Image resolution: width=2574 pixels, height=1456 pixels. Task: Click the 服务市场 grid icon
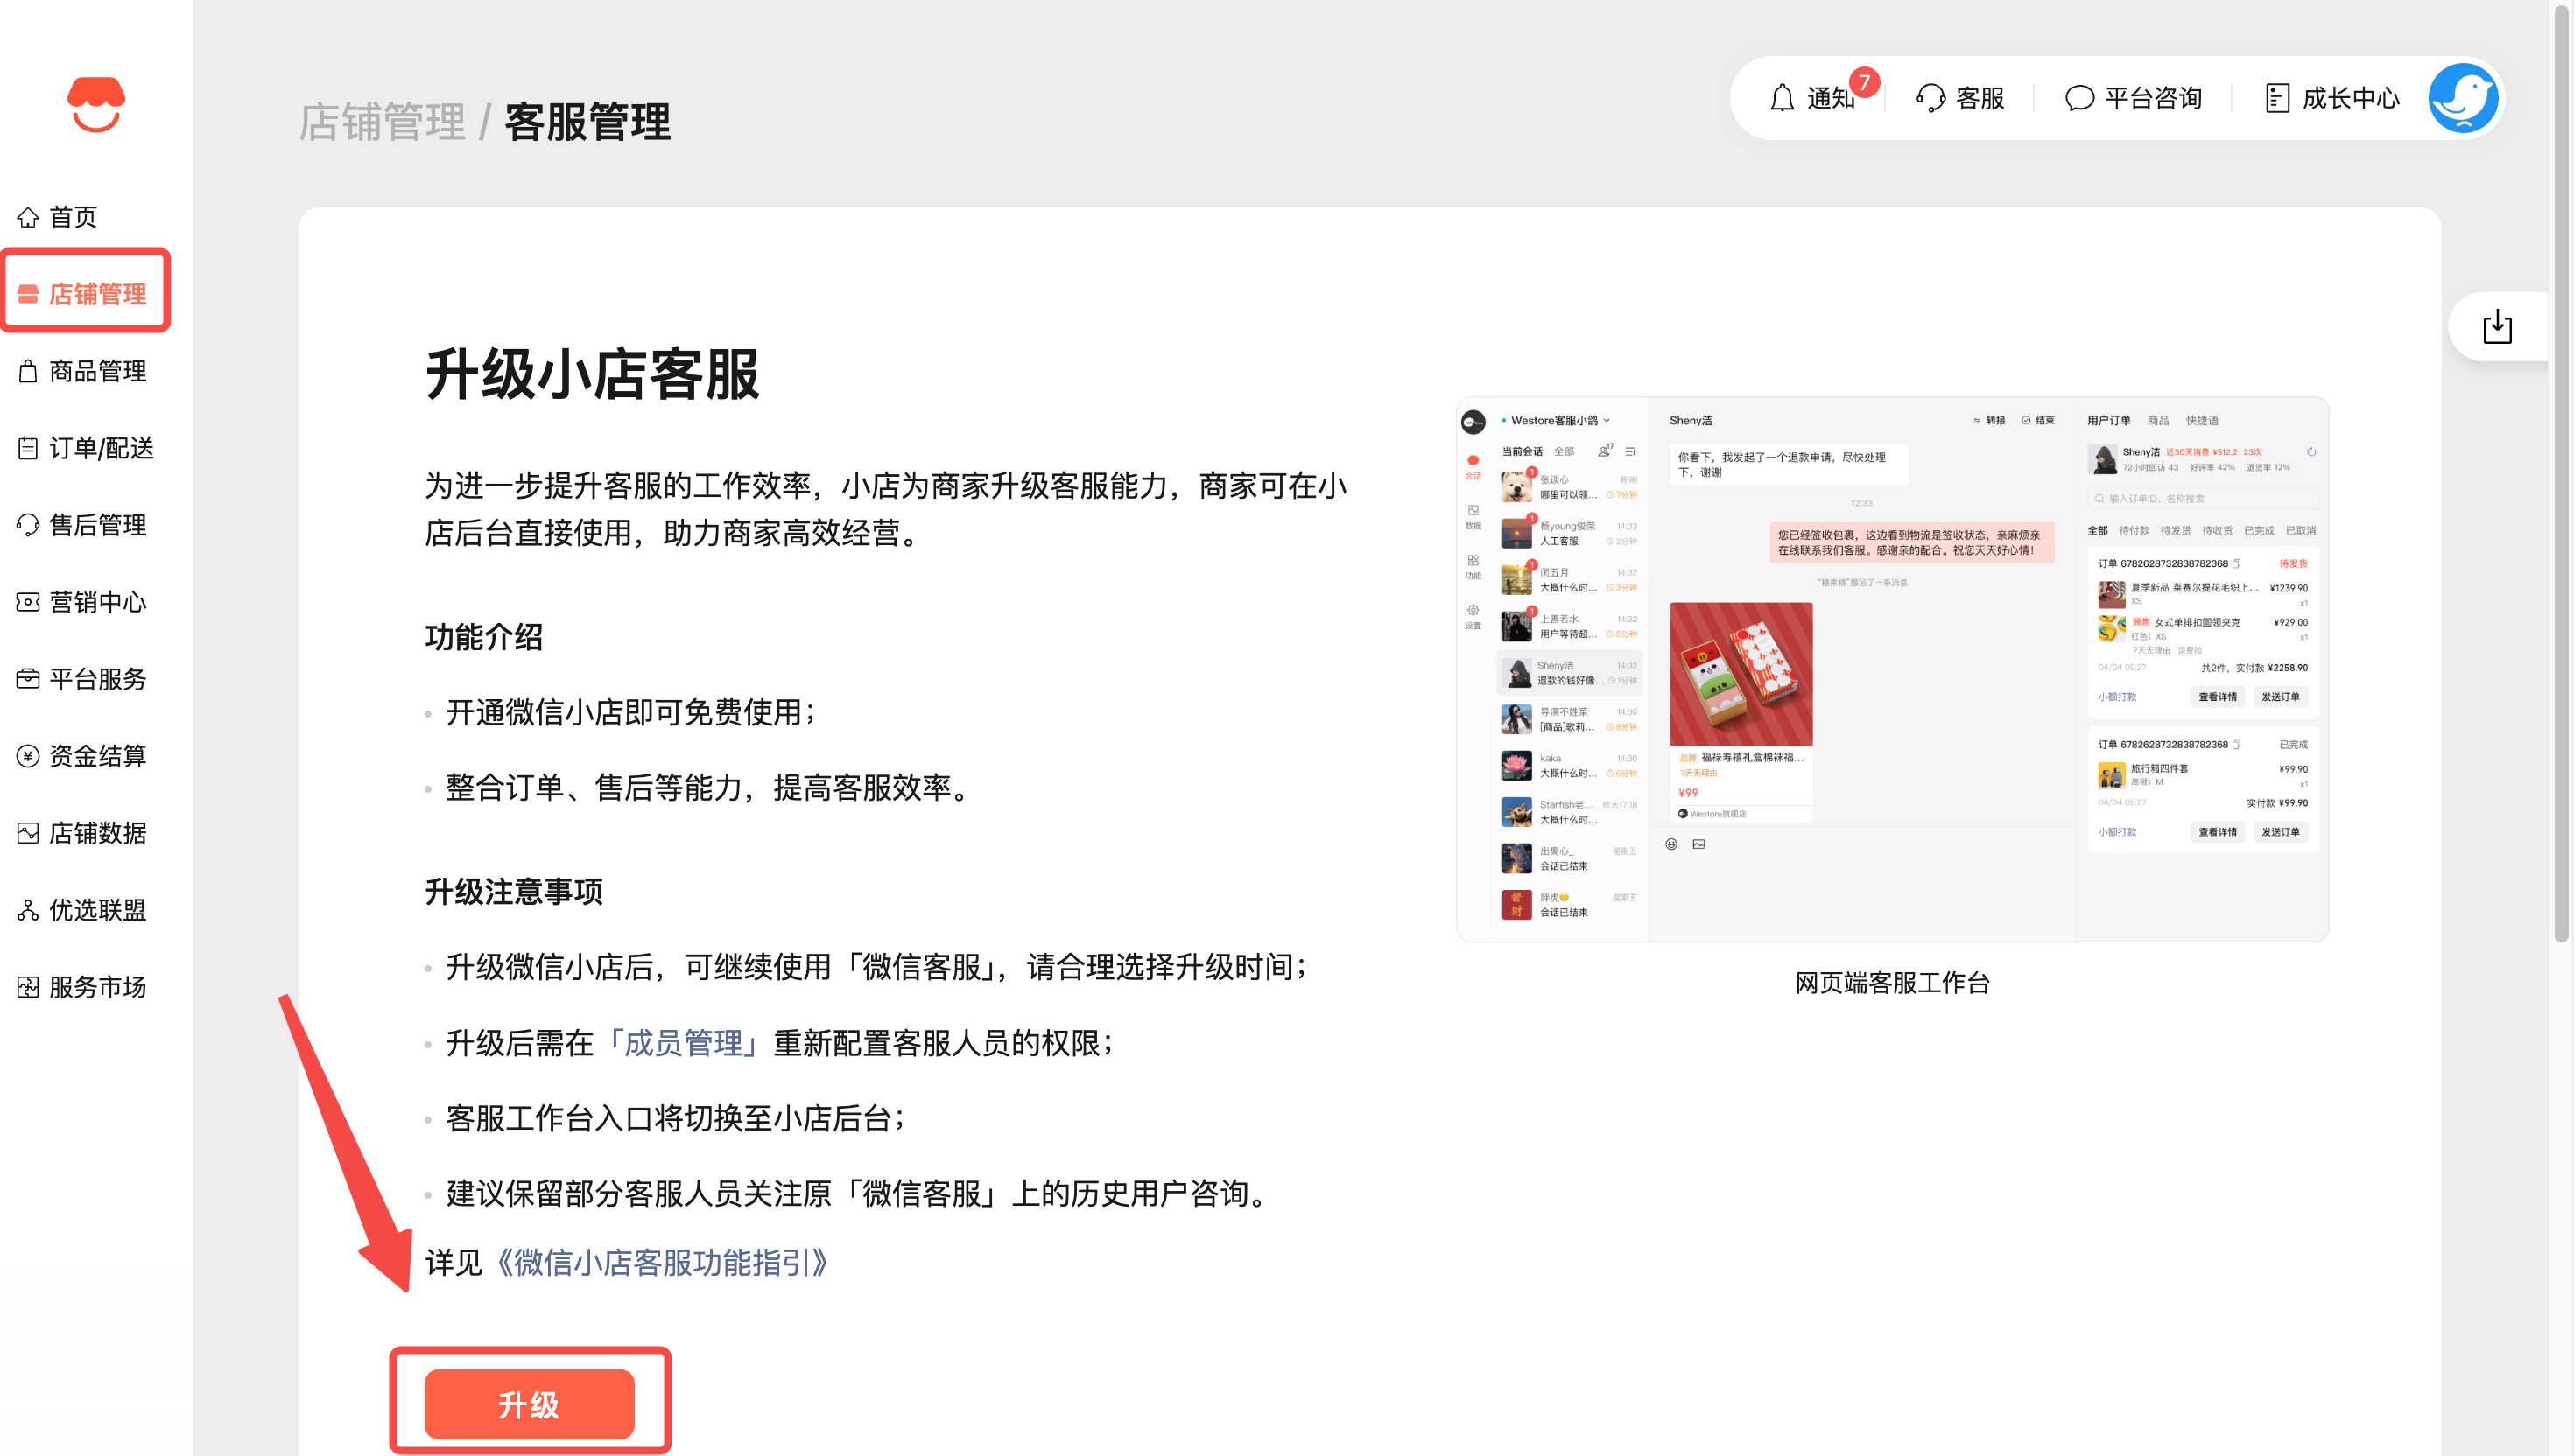point(28,987)
